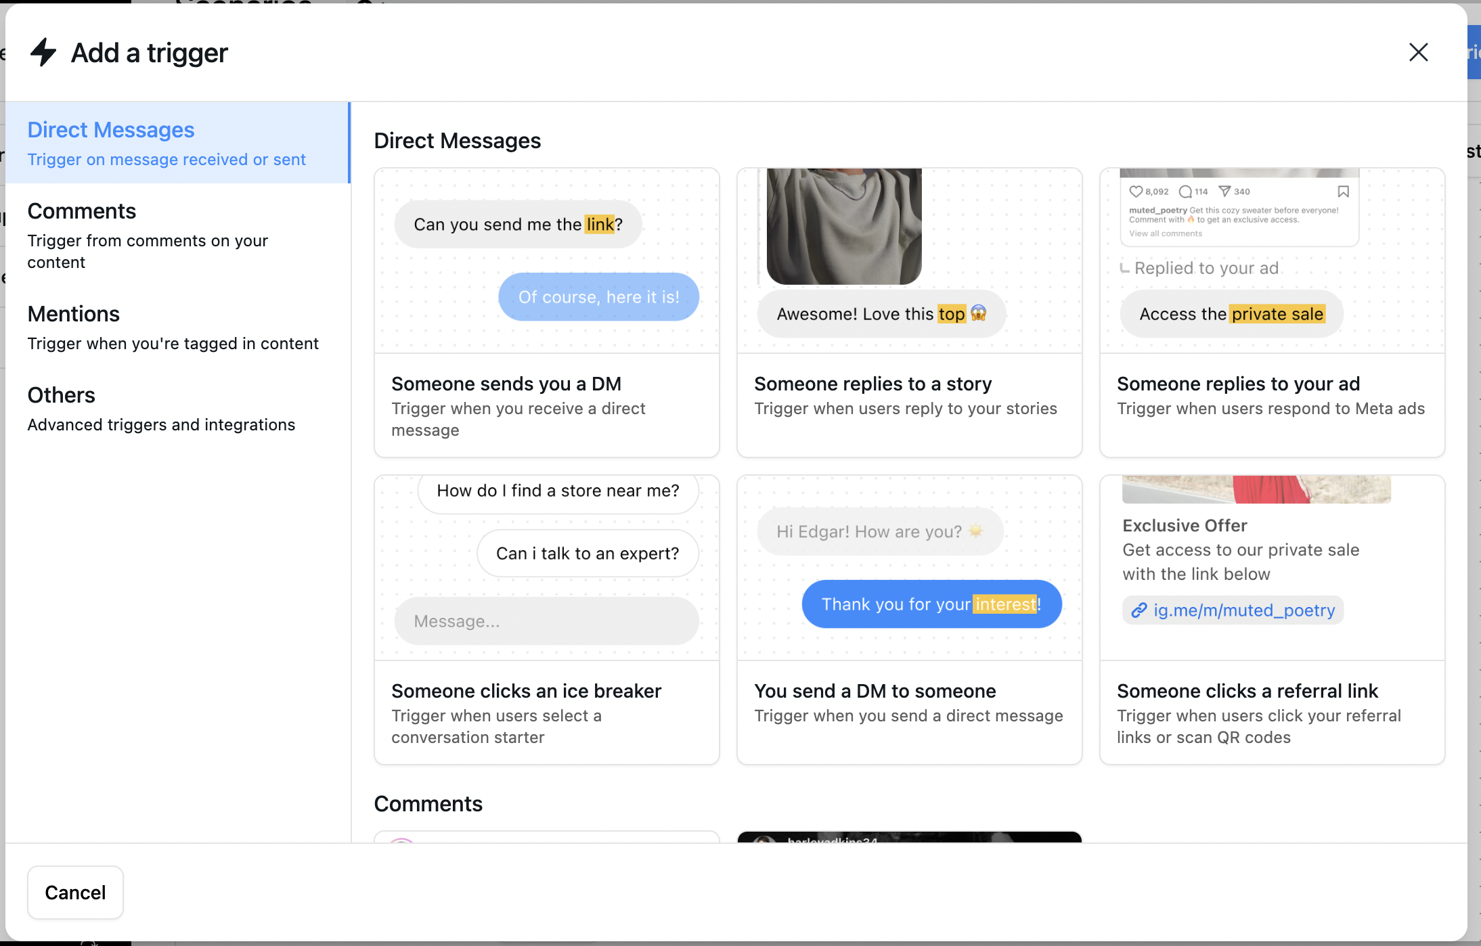The height and width of the screenshot is (946, 1481).
Task: Select Direct Messages in the sidebar
Action: 110,129
